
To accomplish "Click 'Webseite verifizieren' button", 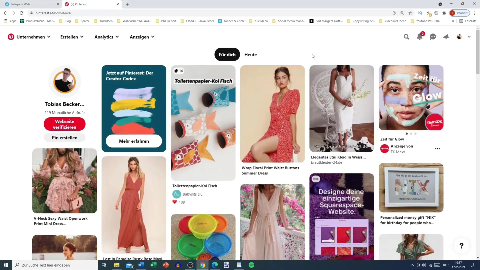I will [x=64, y=124].
